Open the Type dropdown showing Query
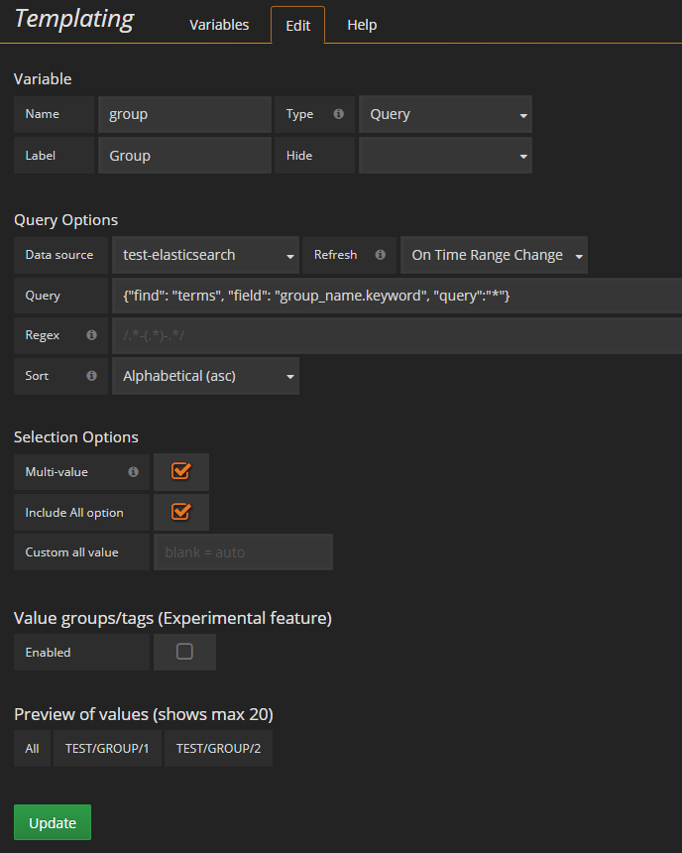This screenshot has width=682, height=853. pos(445,114)
